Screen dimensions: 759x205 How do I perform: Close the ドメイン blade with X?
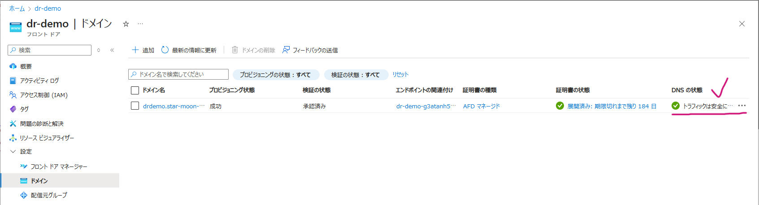point(742,24)
